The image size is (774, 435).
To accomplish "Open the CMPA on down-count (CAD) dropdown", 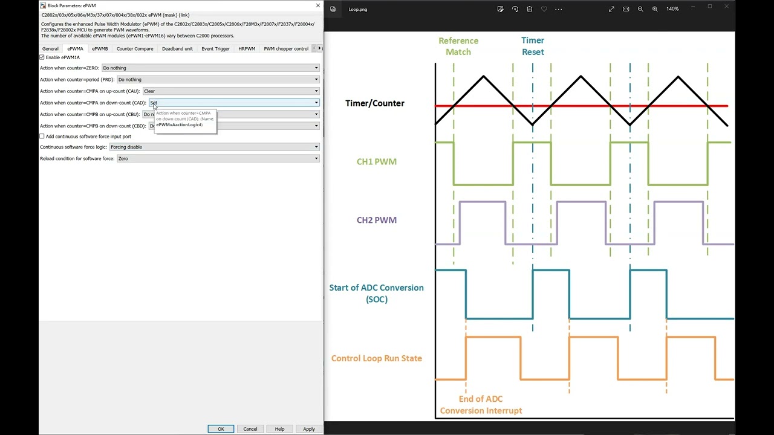I will click(x=234, y=103).
